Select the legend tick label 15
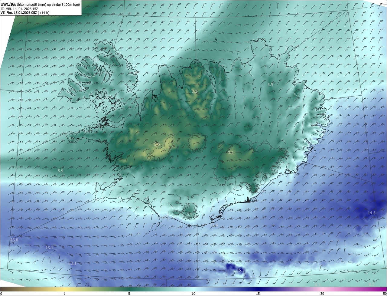 (258, 294)
